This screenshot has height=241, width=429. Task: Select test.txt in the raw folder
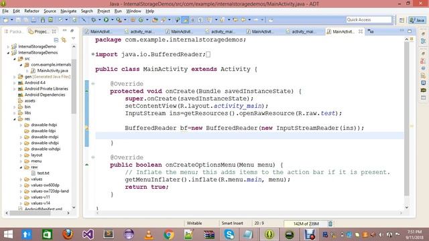click(43, 173)
